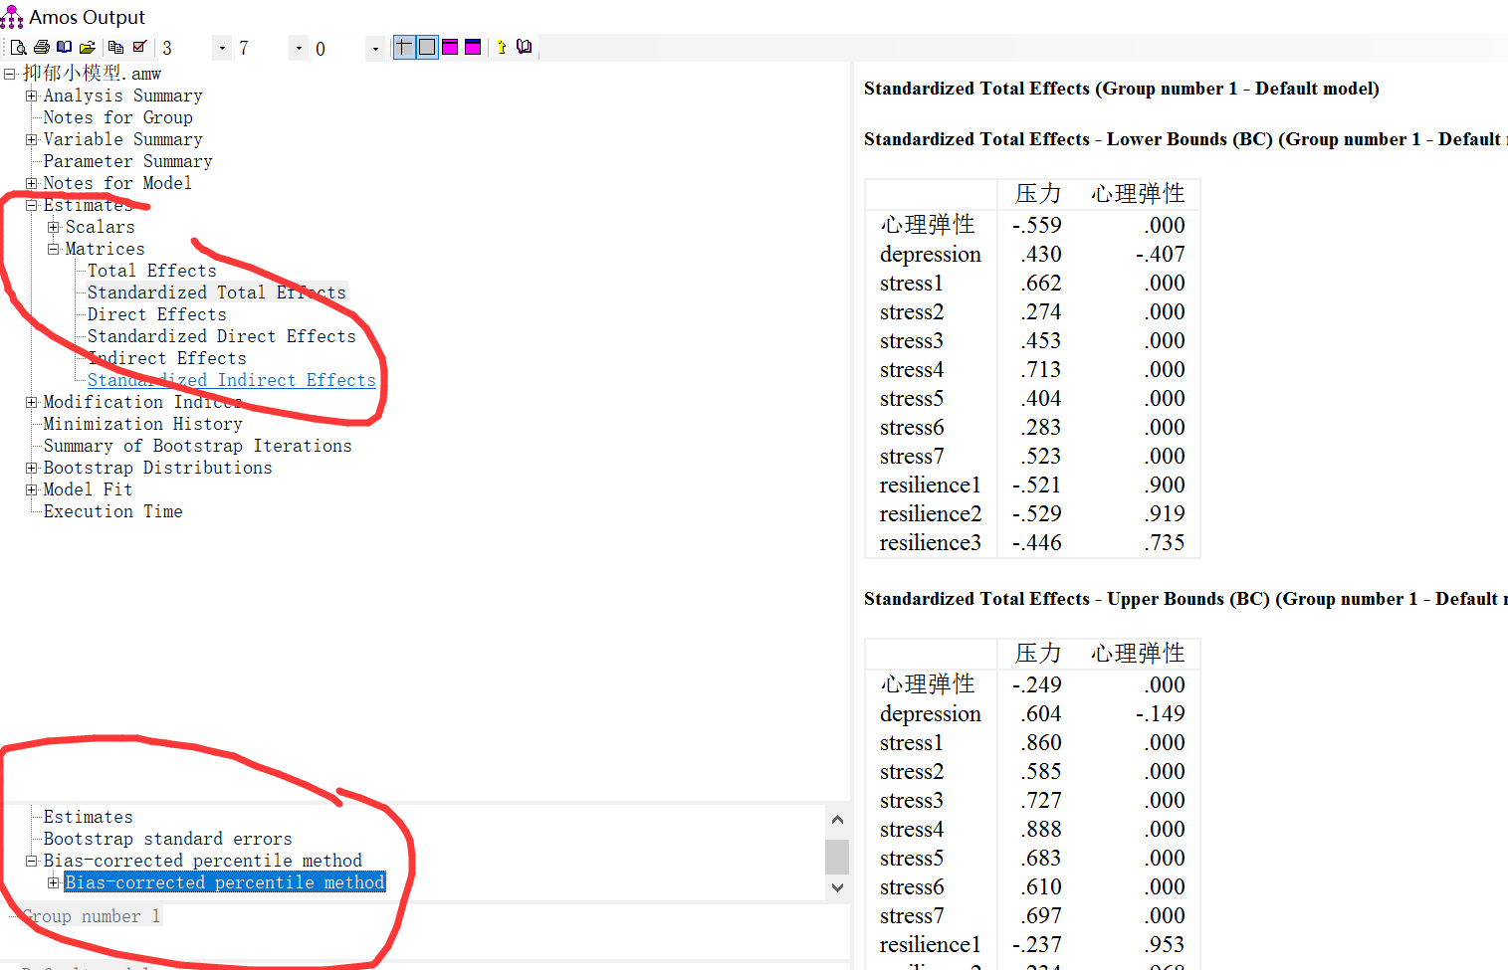This screenshot has height=970, width=1508.
Task: Click stress7 row label in upper bounds table
Action: [912, 915]
